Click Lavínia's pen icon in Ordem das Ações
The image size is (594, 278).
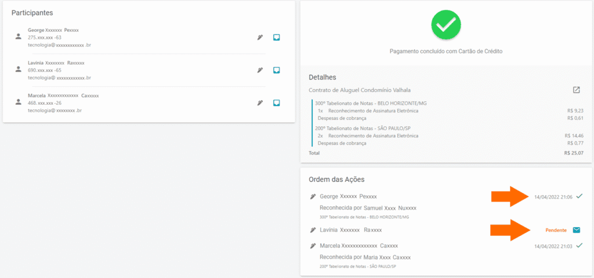[x=313, y=230]
